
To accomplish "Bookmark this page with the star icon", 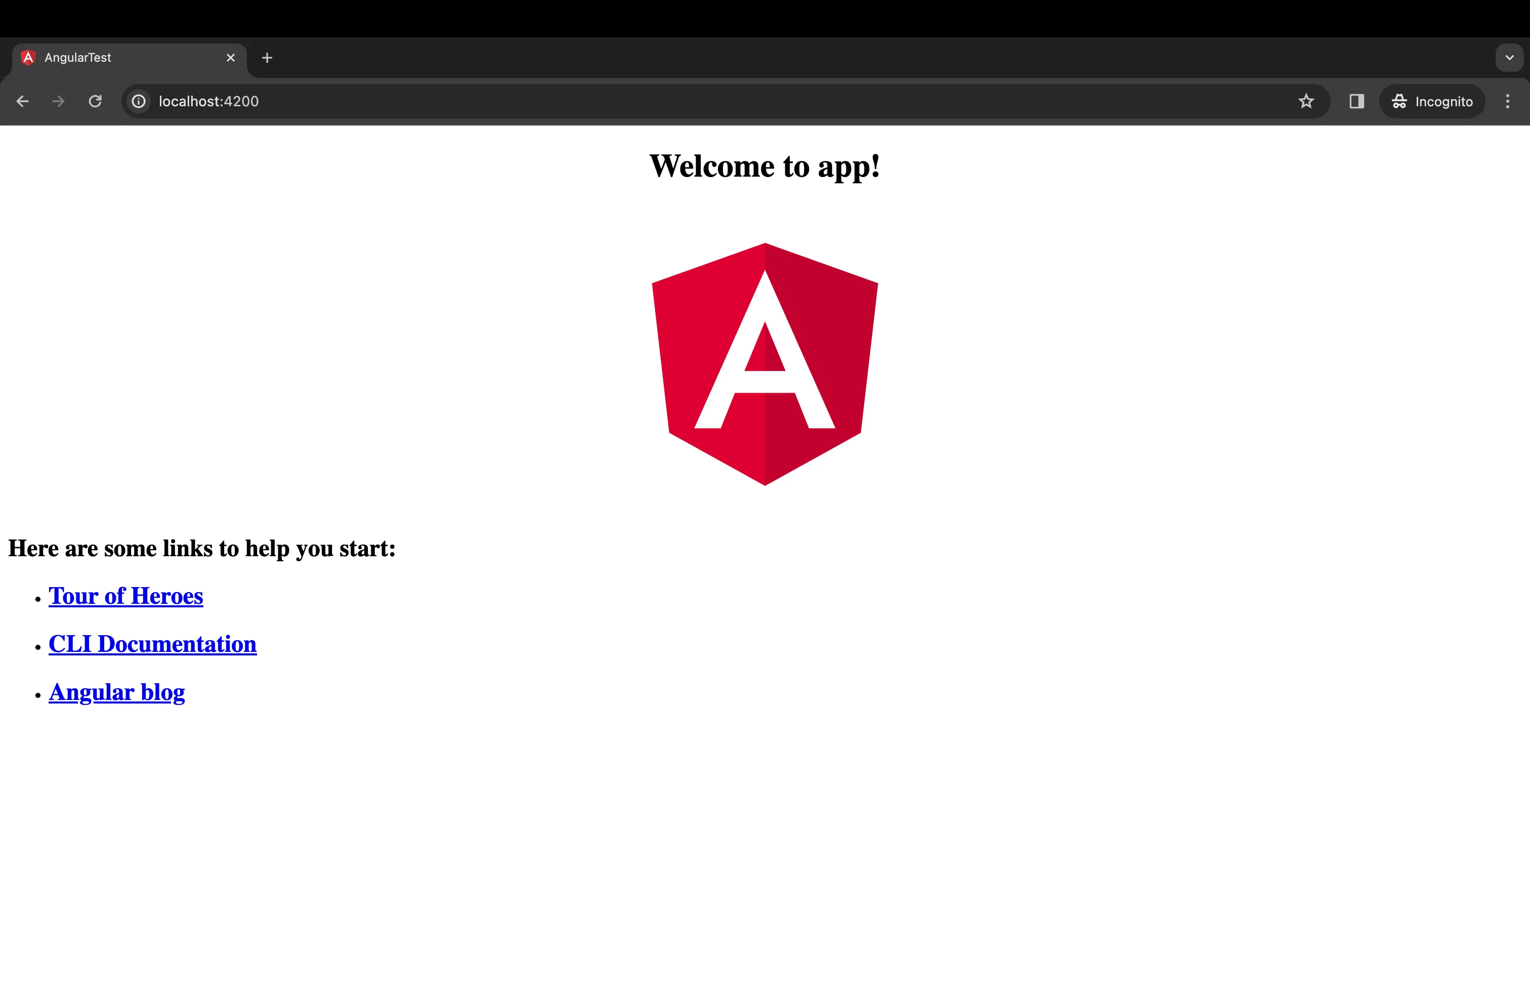I will tap(1306, 102).
